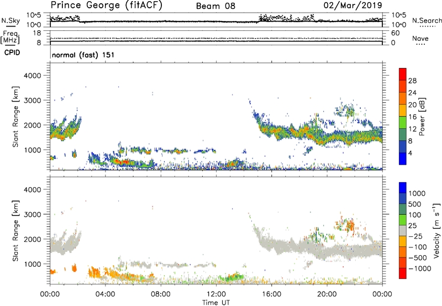Click the 'Time UT' axis title
This screenshot has width=442, height=306.
click(216, 303)
